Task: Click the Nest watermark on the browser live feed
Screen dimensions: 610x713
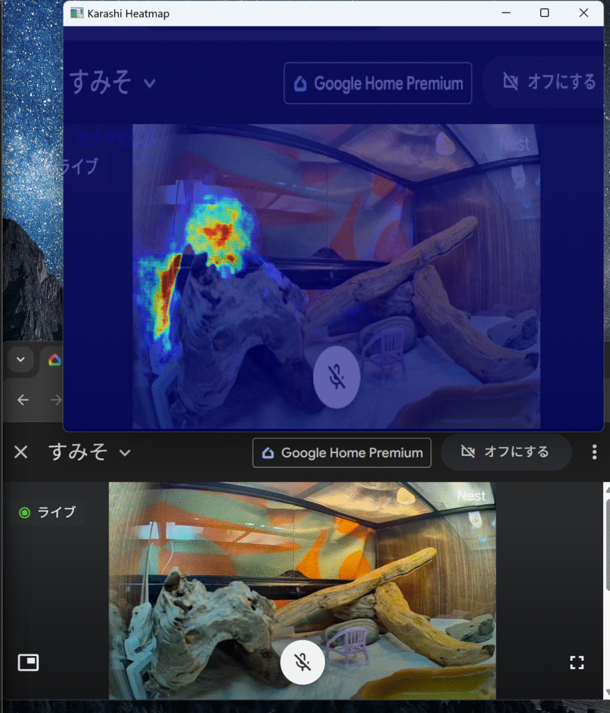Action: [471, 496]
